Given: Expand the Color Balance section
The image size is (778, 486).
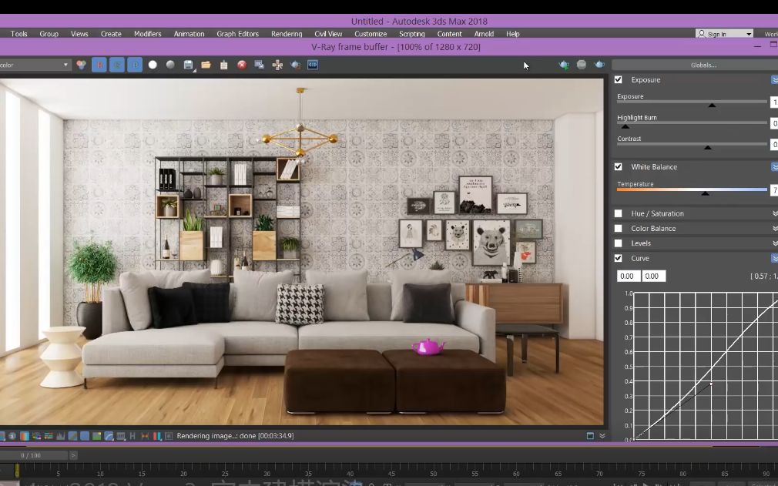Looking at the screenshot, I should coord(773,228).
